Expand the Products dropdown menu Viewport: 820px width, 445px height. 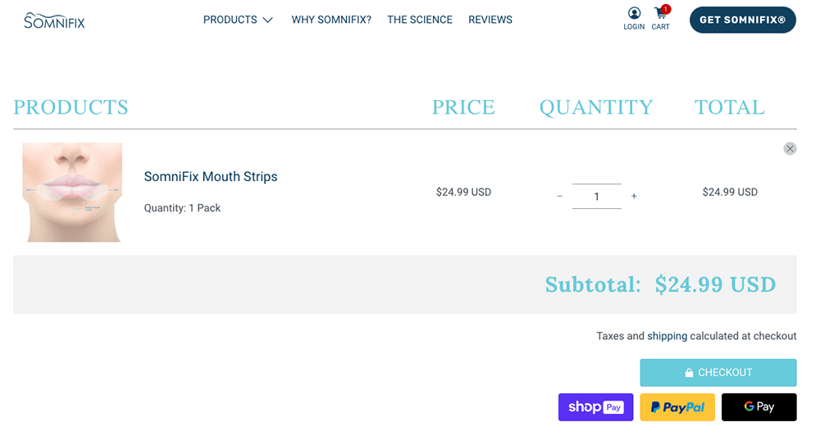click(238, 20)
